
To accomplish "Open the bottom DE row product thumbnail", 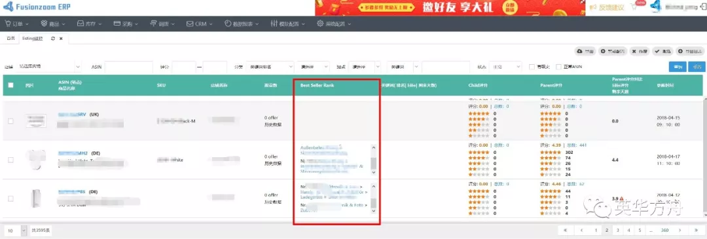I will (x=35, y=198).
